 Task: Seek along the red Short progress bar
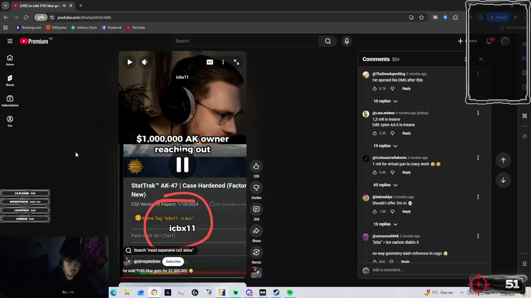(x=183, y=277)
